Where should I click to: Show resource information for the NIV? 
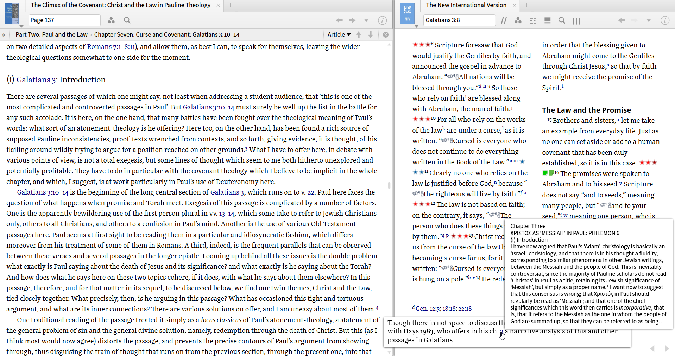tap(665, 20)
